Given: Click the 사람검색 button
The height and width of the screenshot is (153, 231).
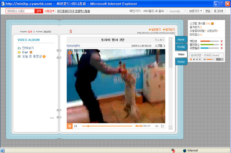Looking at the screenshot, I should point(50,11).
